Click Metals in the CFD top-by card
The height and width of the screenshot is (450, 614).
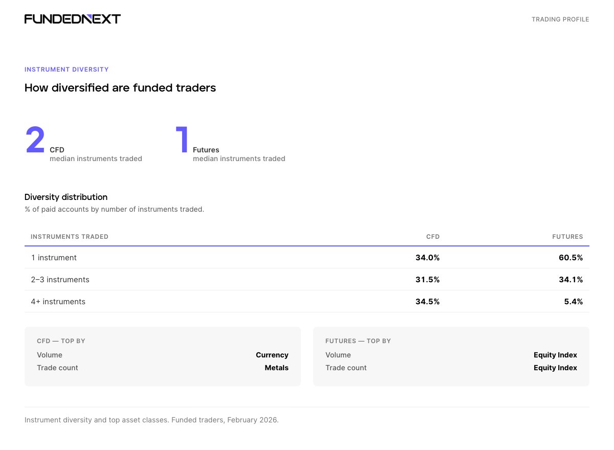point(276,368)
